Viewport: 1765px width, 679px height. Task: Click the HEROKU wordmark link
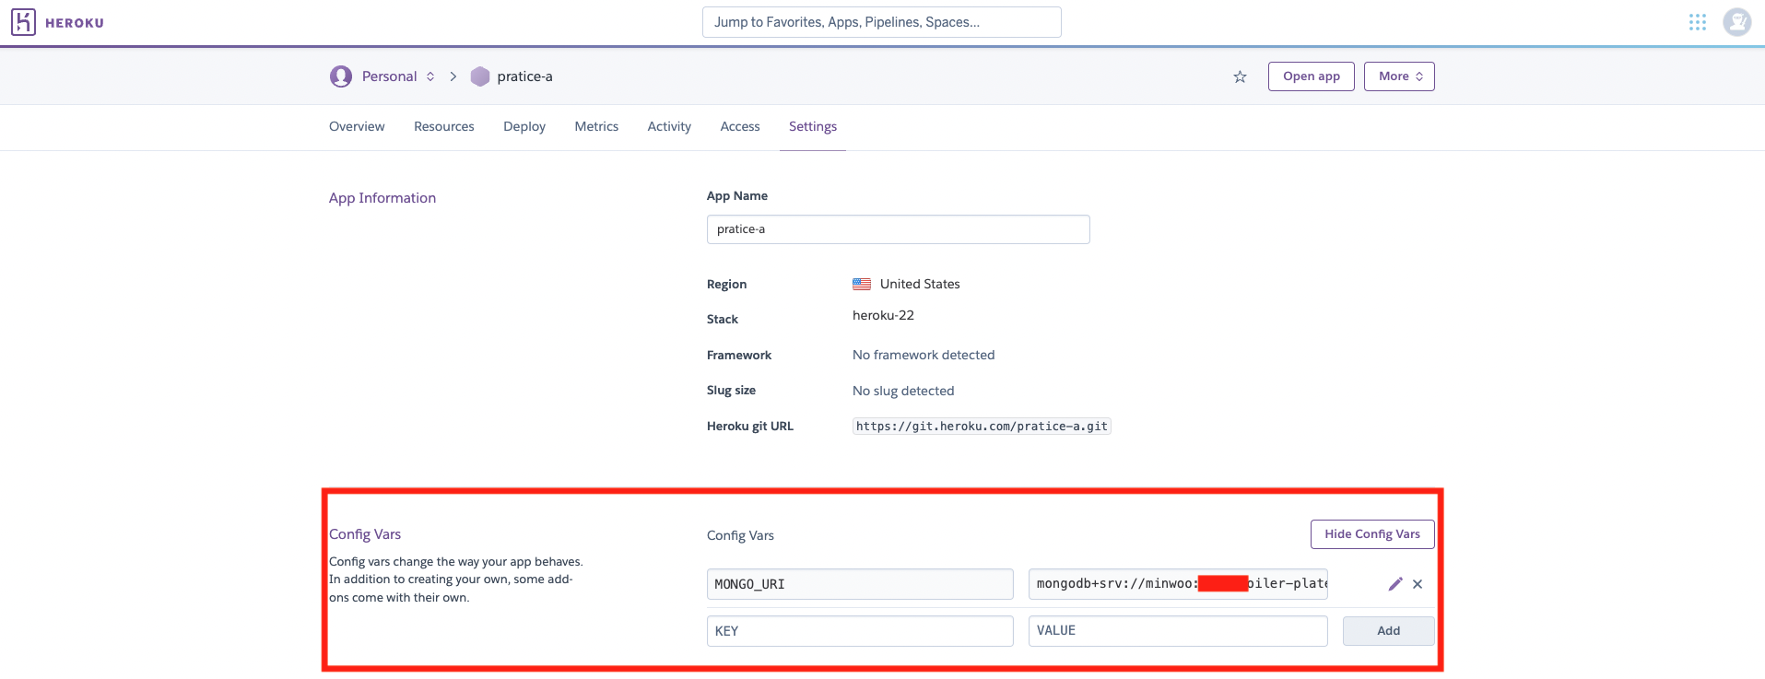click(x=75, y=23)
